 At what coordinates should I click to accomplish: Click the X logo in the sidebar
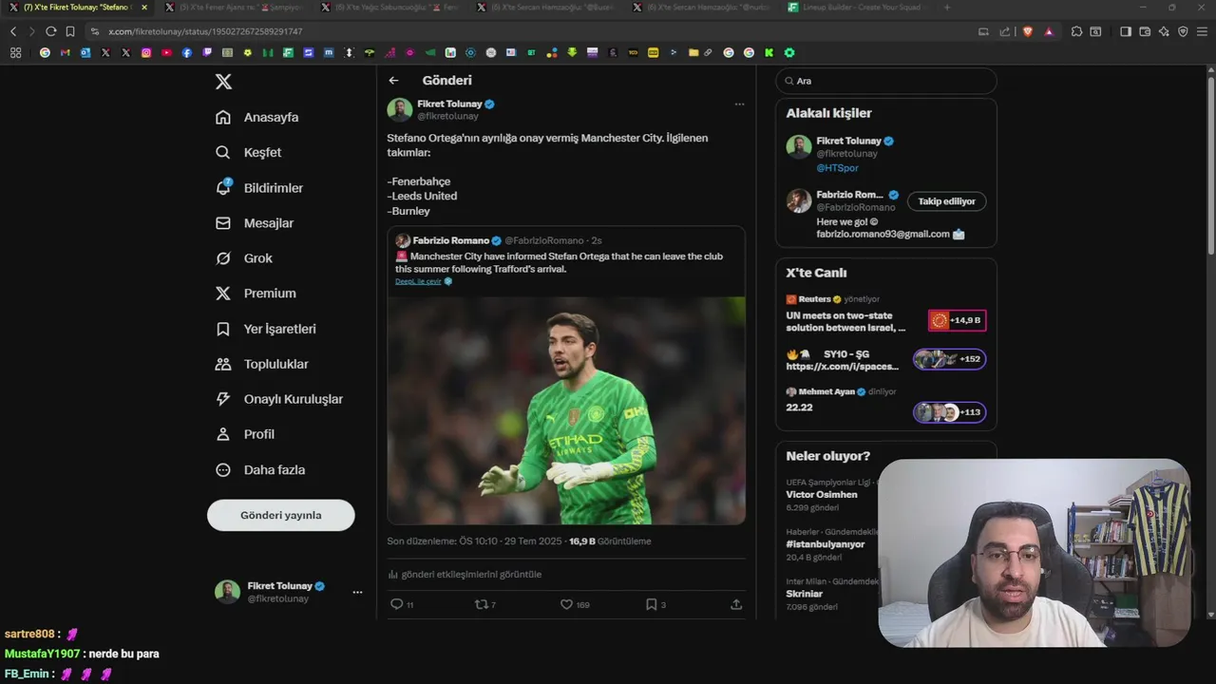click(223, 82)
